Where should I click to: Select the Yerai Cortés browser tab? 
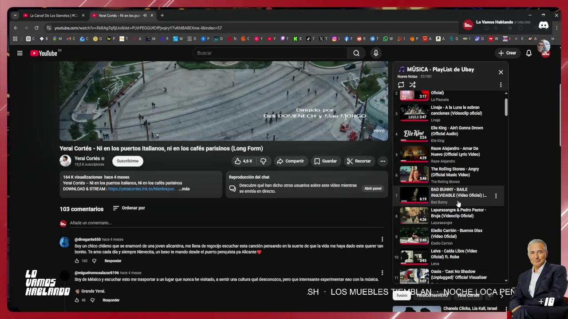(x=119, y=16)
